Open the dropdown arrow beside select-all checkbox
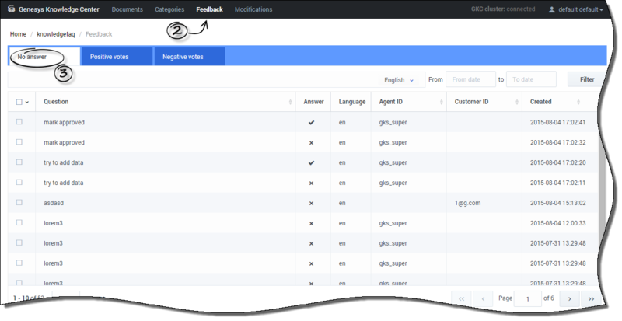Image resolution: width=622 pixels, height=321 pixels. [x=28, y=102]
